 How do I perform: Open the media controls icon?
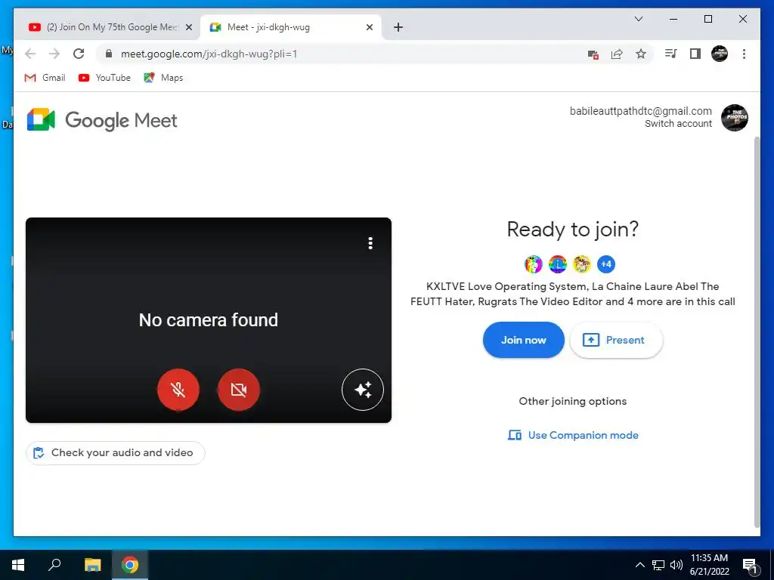pos(671,54)
